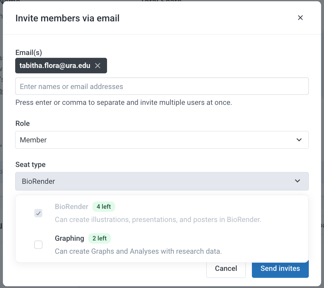Click the 'Invite members via email' heading
324x288 pixels.
click(67, 18)
